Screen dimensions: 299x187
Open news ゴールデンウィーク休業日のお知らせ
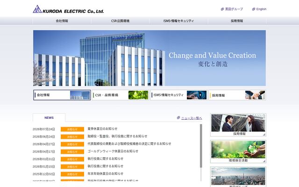pos(113,151)
